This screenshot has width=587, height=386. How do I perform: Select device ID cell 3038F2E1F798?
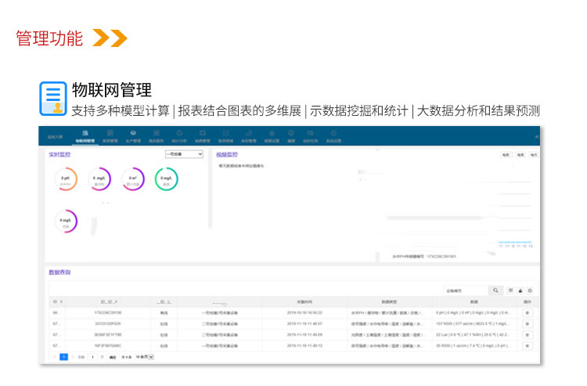pyautogui.click(x=108, y=334)
